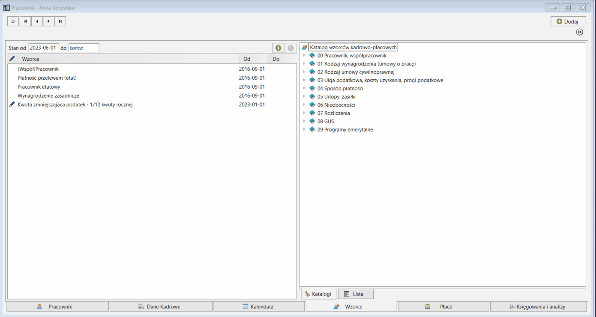The image size is (596, 317).
Task: Open the Księgowania i analizy tab
Action: [539, 307]
